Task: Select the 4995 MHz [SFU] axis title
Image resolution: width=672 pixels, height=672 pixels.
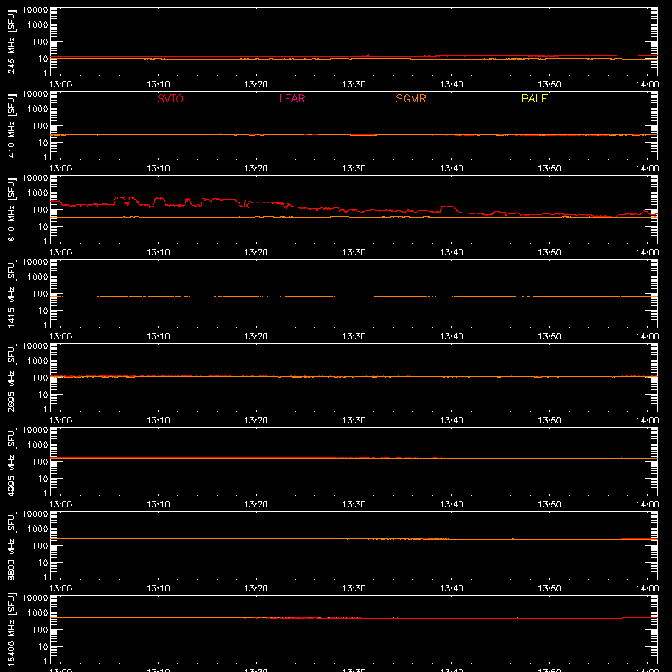Action: pos(11,462)
